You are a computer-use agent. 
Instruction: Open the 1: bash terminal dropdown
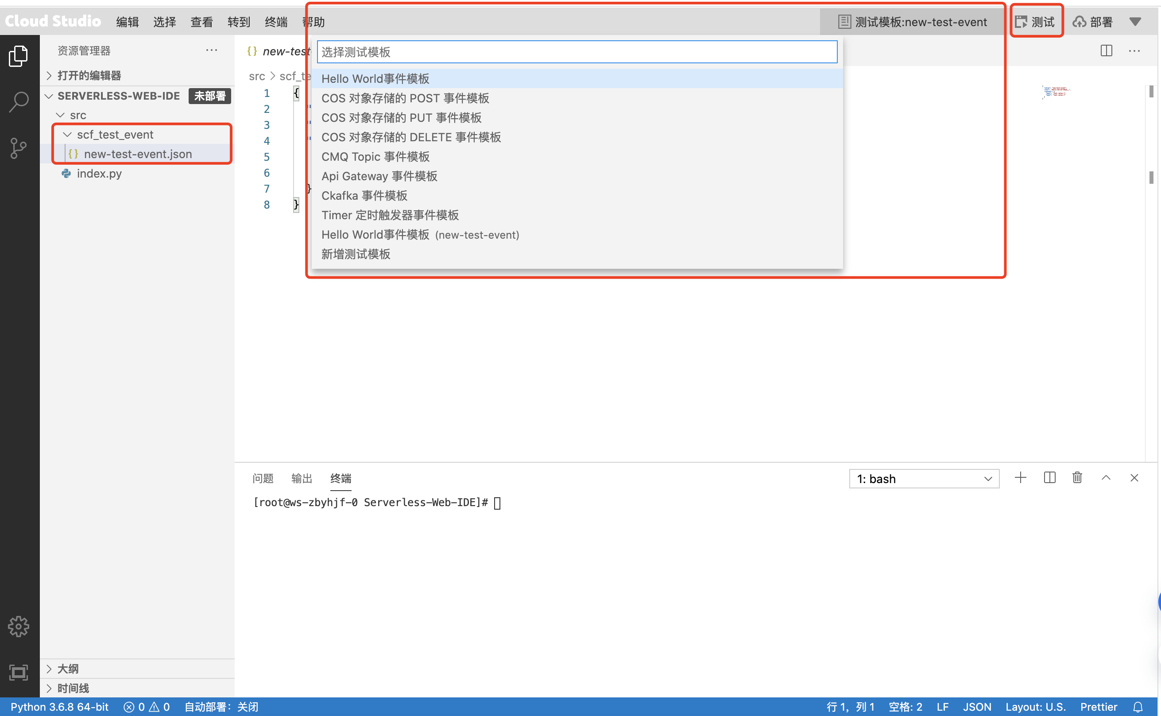(924, 479)
